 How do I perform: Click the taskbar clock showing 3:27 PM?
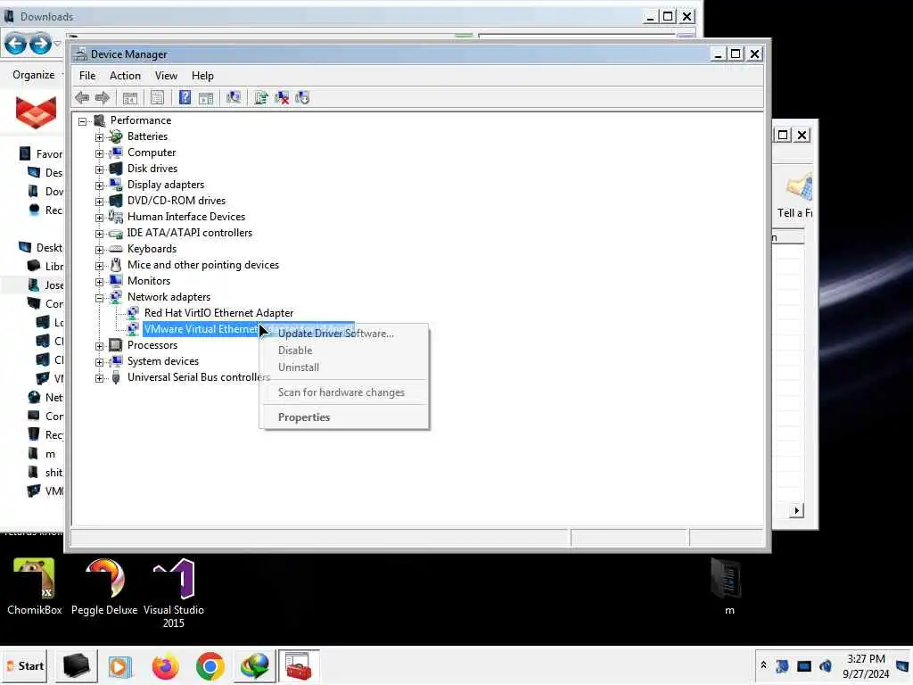866,665
